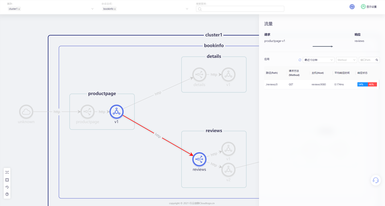
Task: Click the refresh icon beside display settings
Action: point(352,6)
